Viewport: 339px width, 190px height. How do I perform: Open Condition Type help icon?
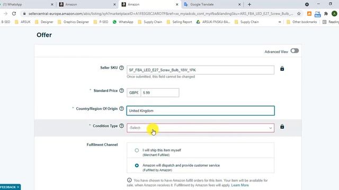click(121, 126)
